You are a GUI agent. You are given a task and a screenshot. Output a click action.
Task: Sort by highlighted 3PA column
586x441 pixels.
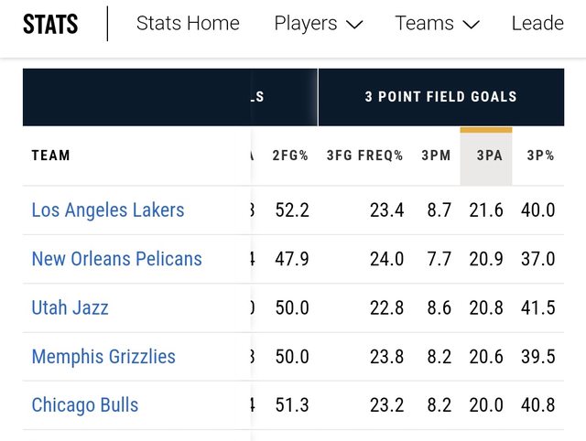[x=489, y=156]
